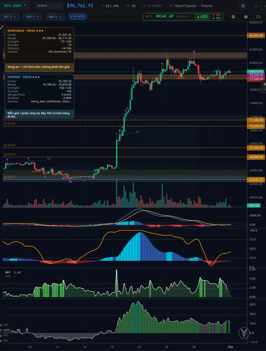Click the FR +0.0000% funding rate

coord(152,6)
